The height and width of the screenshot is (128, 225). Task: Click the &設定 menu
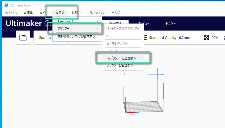60,13
